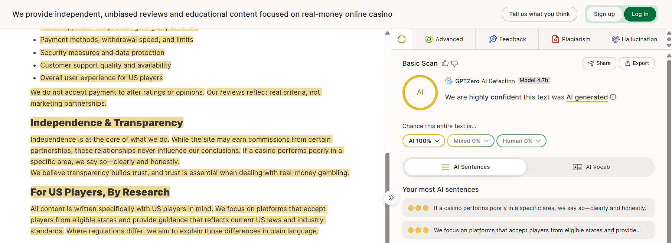Switch to the AI Vocab view
The width and height of the screenshot is (672, 243).
coord(591,167)
